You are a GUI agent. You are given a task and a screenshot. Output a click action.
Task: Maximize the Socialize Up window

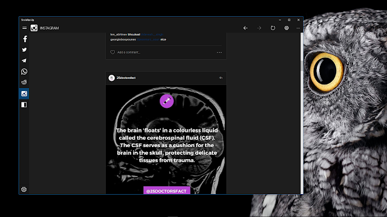[289, 20]
